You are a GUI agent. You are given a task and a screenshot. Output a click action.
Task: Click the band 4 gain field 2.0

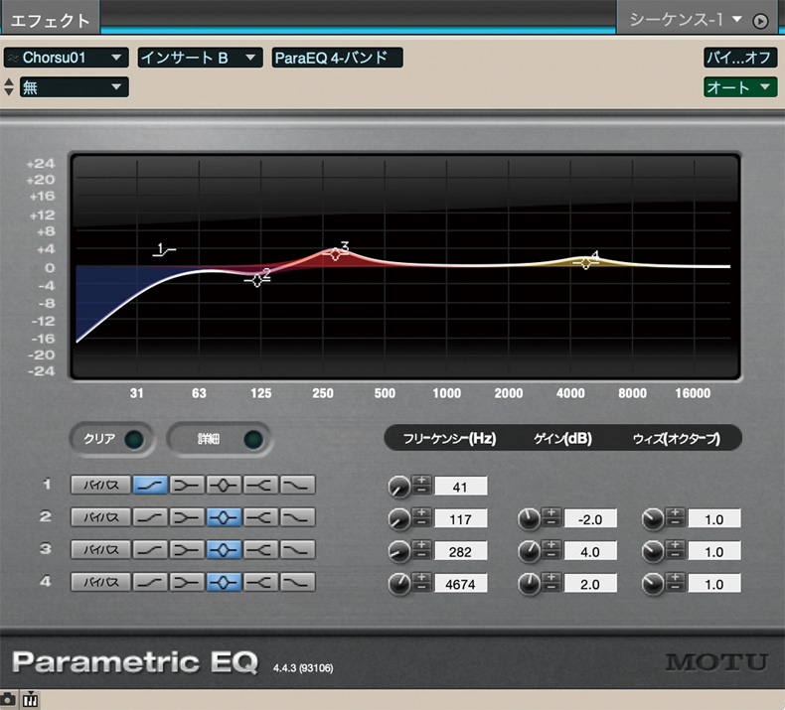pyautogui.click(x=590, y=584)
